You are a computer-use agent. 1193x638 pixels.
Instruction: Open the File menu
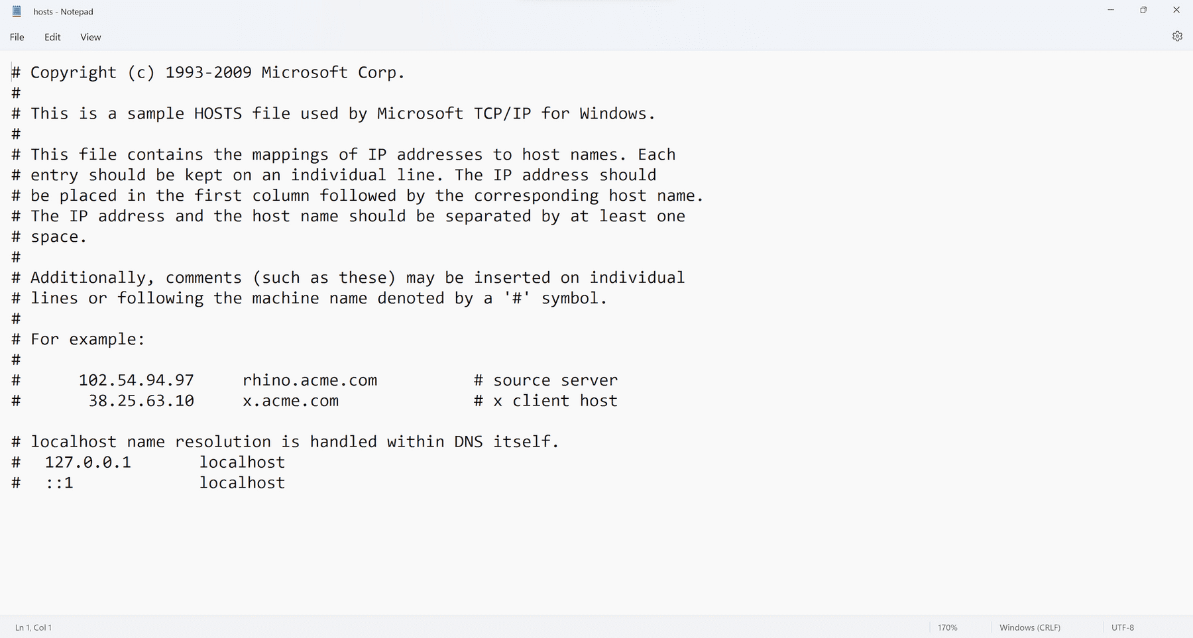(17, 37)
